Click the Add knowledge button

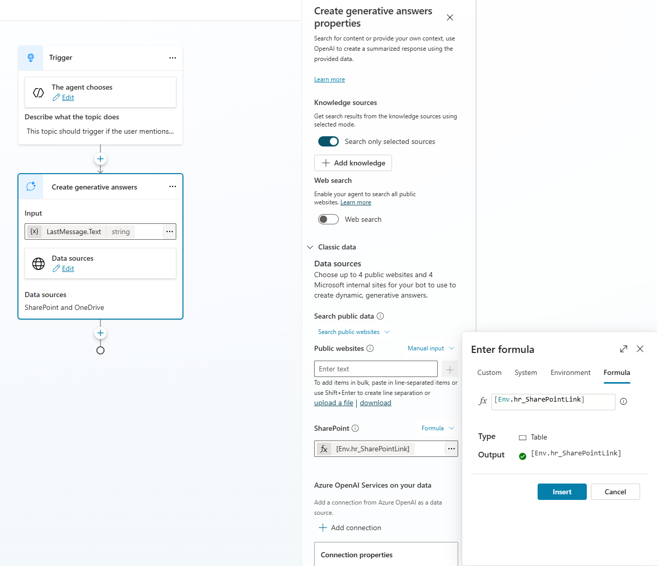[353, 163]
